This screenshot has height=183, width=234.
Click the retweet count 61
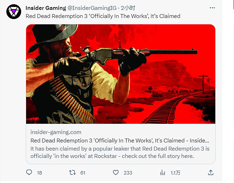pyautogui.click(x=83, y=172)
